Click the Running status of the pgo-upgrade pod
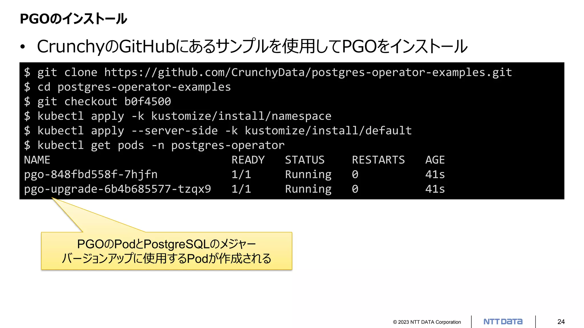Image resolution: width=584 pixels, height=328 pixels. coord(308,189)
